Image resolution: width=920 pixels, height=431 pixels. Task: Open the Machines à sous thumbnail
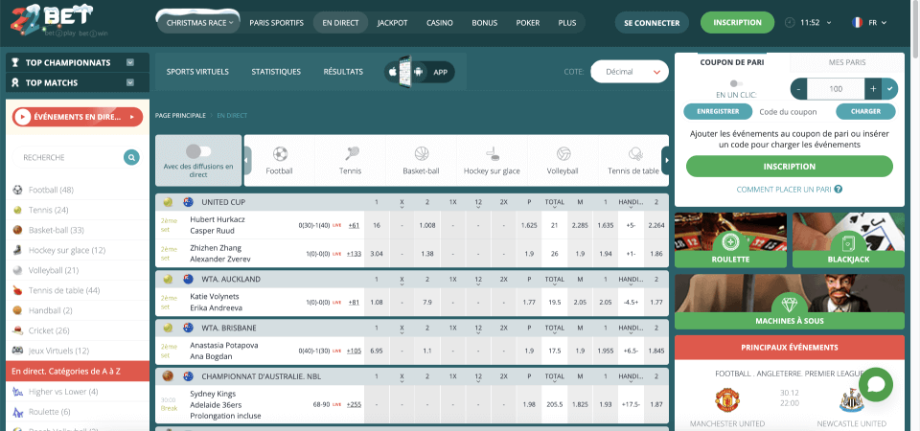pyautogui.click(x=789, y=302)
